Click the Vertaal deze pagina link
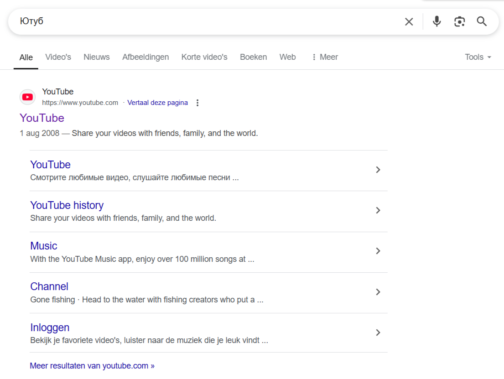 [x=157, y=103]
